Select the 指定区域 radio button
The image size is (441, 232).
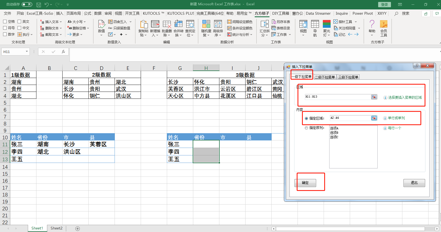306,118
